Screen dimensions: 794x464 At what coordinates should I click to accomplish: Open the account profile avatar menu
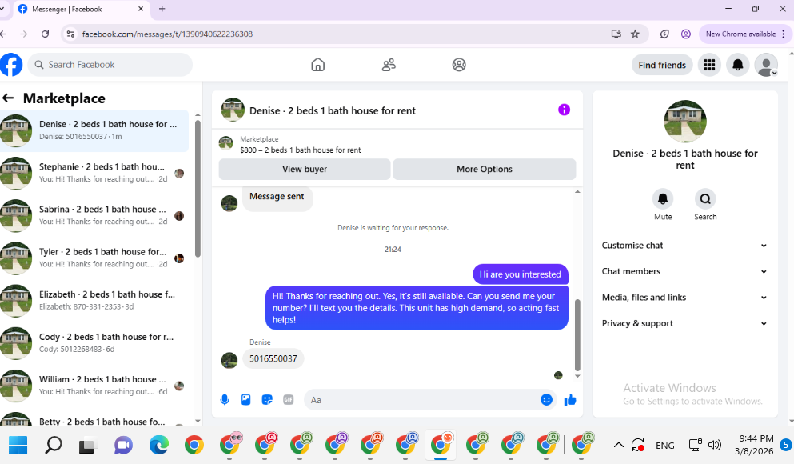(766, 65)
